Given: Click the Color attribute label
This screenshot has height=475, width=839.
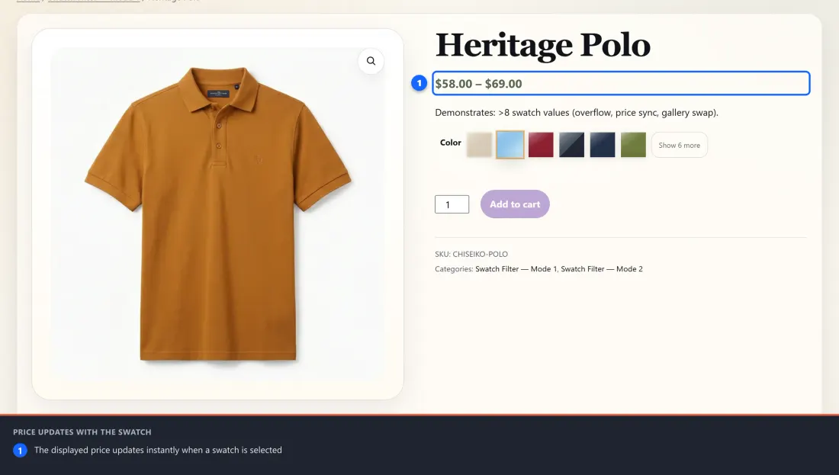Looking at the screenshot, I should coord(451,143).
